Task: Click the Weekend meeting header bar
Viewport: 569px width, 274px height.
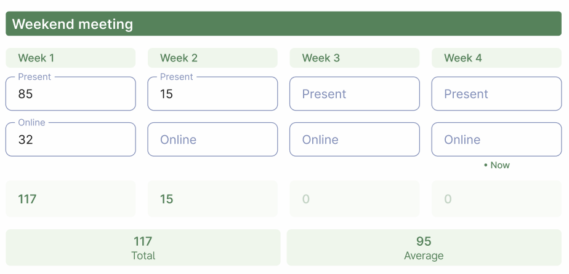Action: [283, 24]
